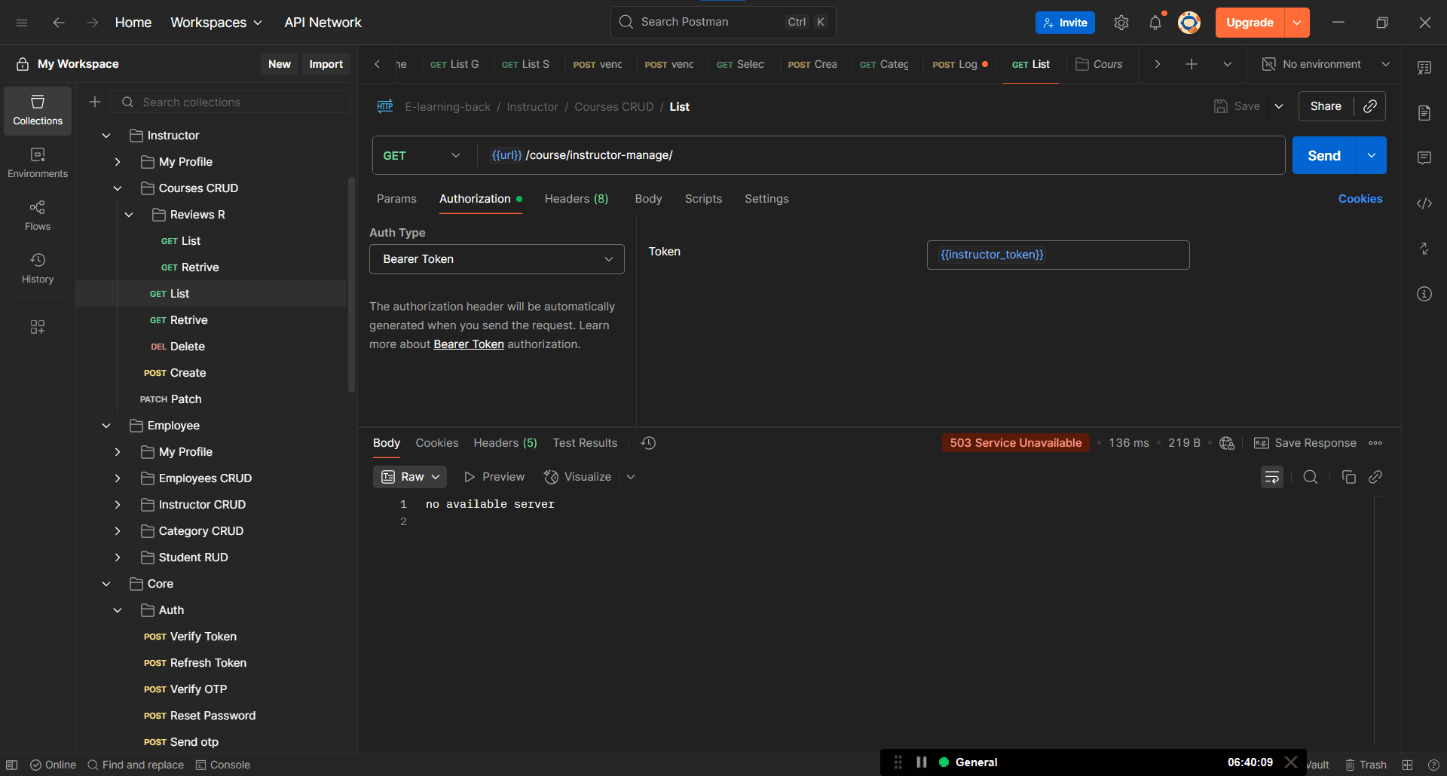
Task: Collapse the Reviews R folder
Action: (129, 215)
